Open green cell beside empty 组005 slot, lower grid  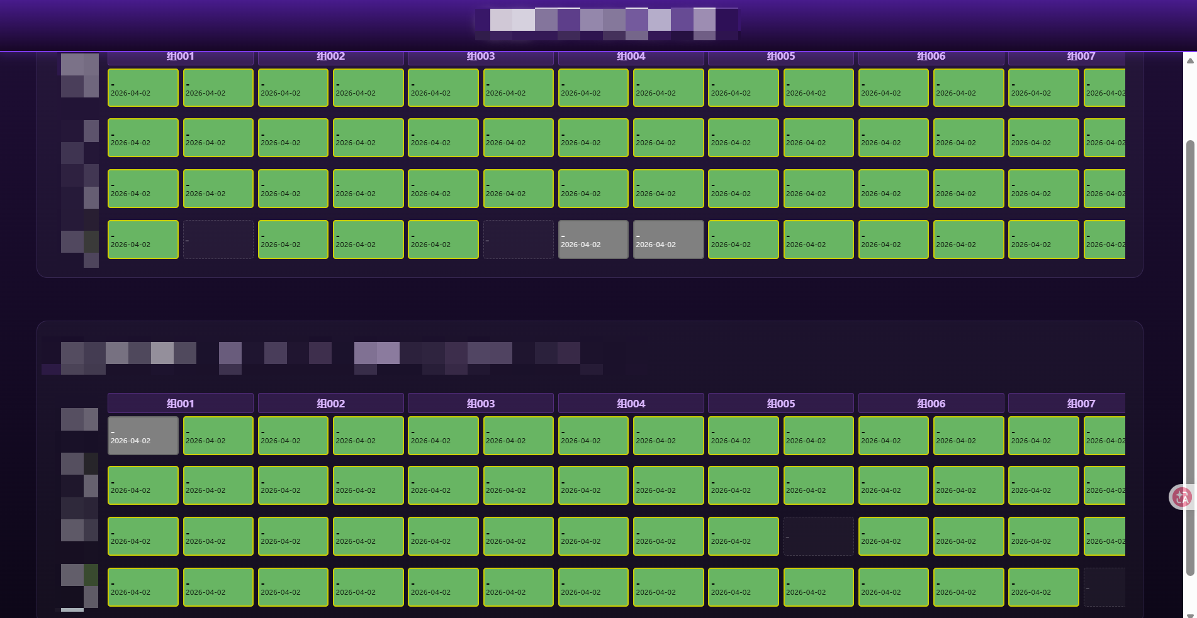743,536
